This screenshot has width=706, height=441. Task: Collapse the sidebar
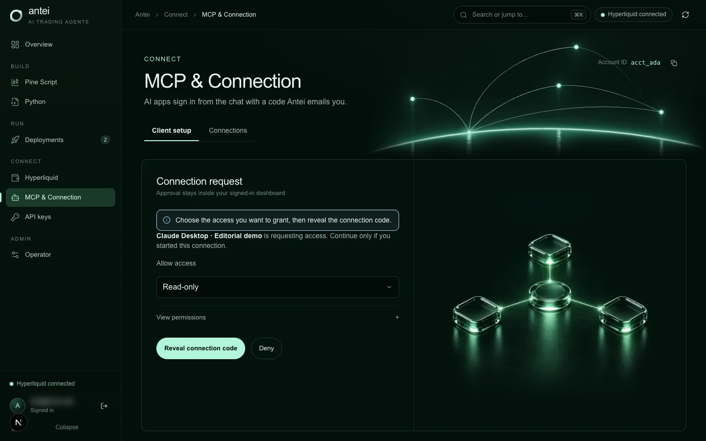click(x=67, y=427)
